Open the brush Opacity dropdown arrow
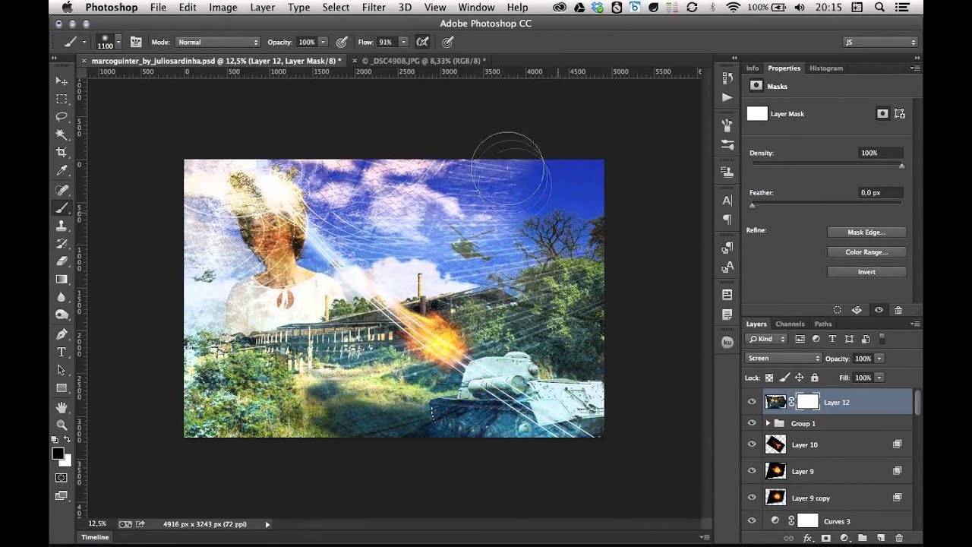Image resolution: width=972 pixels, height=547 pixels. [323, 42]
